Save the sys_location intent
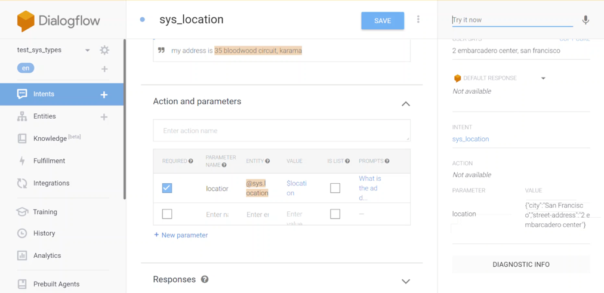The image size is (604, 293). (383, 21)
